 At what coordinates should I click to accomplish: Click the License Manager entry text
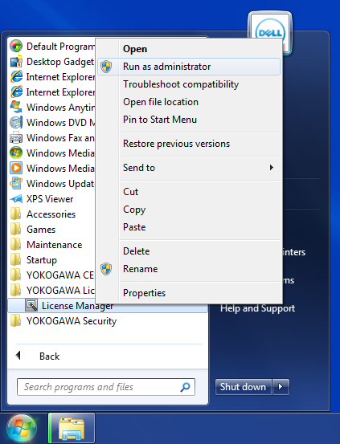pyautogui.click(x=77, y=306)
